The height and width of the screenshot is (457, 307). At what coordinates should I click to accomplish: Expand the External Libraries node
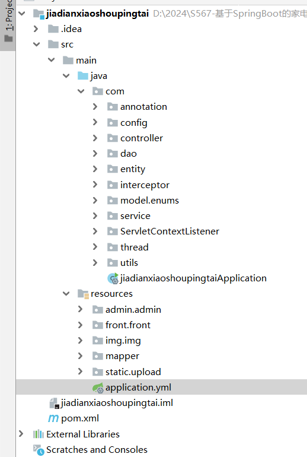pos(21,434)
